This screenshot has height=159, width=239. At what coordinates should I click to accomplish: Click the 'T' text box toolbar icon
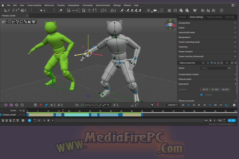click(89, 11)
